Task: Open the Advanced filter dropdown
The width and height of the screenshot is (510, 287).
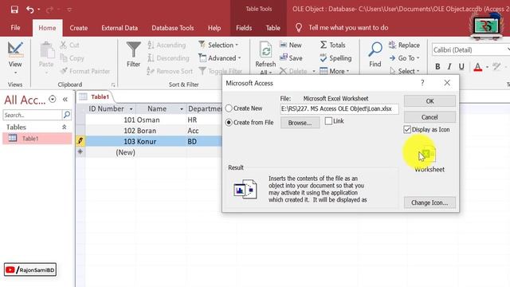Action: click(x=220, y=58)
